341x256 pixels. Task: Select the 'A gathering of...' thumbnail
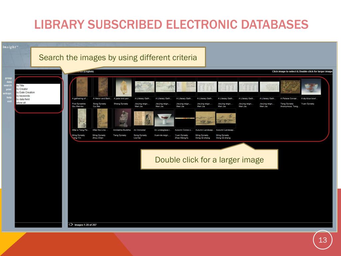click(82, 87)
